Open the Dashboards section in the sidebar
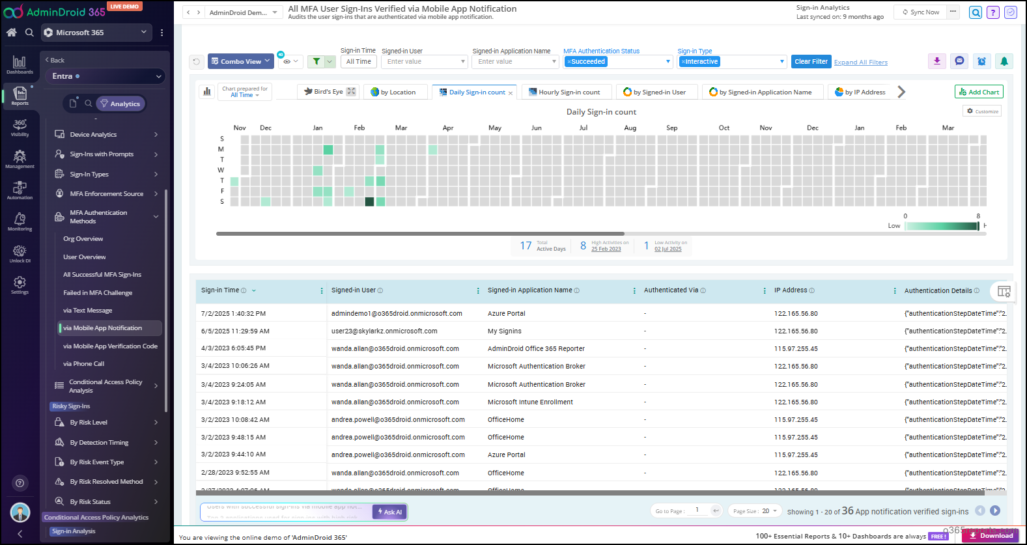The image size is (1027, 545). [x=20, y=64]
